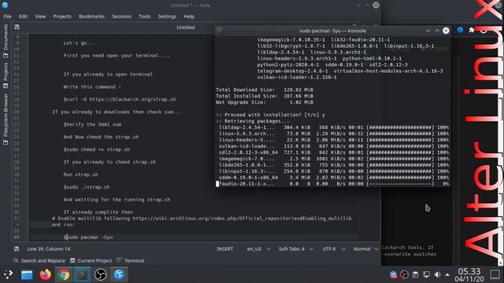Switch to the Konsole task in the taskbar
Screen dimensions: 504x283
[x=82, y=274]
